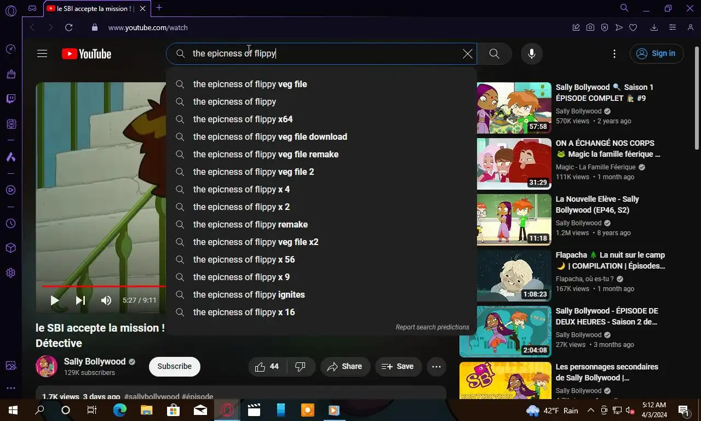
Task: Open thumbnail of La Nouvelle Elève video
Action: point(514,219)
